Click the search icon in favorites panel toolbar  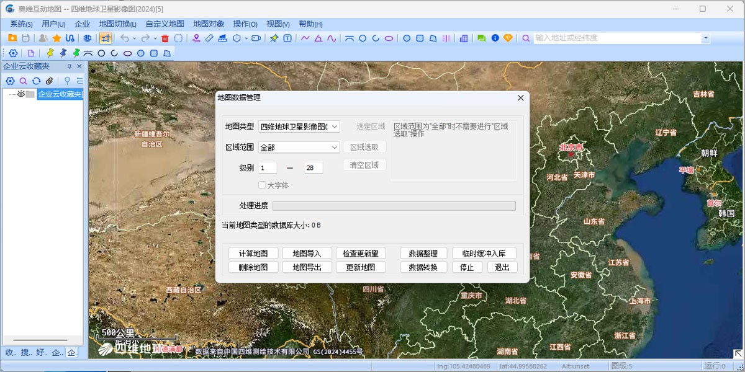coord(24,81)
